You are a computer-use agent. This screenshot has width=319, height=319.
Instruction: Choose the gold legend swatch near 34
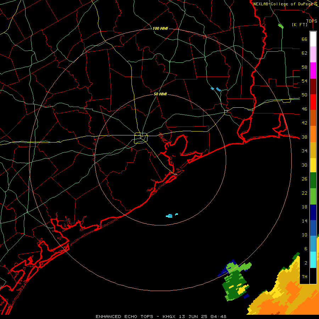pos(313,150)
